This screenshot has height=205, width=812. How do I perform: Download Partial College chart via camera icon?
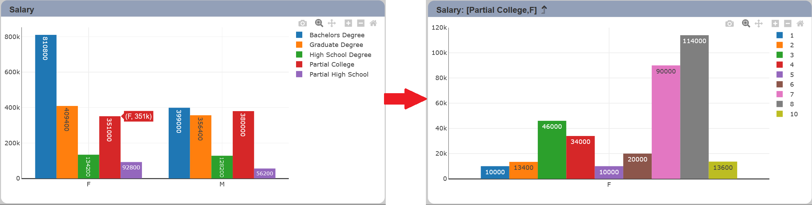(730, 23)
